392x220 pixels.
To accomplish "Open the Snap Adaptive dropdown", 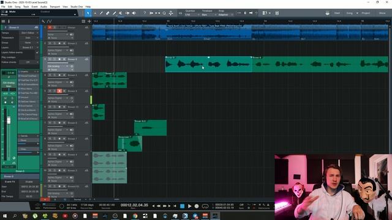I will click(226, 15).
